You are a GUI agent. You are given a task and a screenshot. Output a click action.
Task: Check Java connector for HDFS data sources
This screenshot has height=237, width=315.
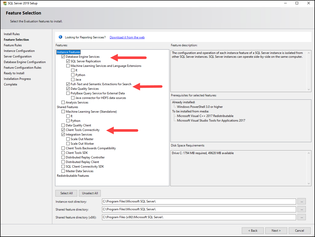(73, 98)
